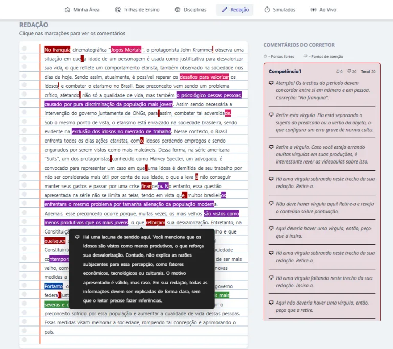
Task: Select the red 'quaisquer' marking
Action: (55, 241)
